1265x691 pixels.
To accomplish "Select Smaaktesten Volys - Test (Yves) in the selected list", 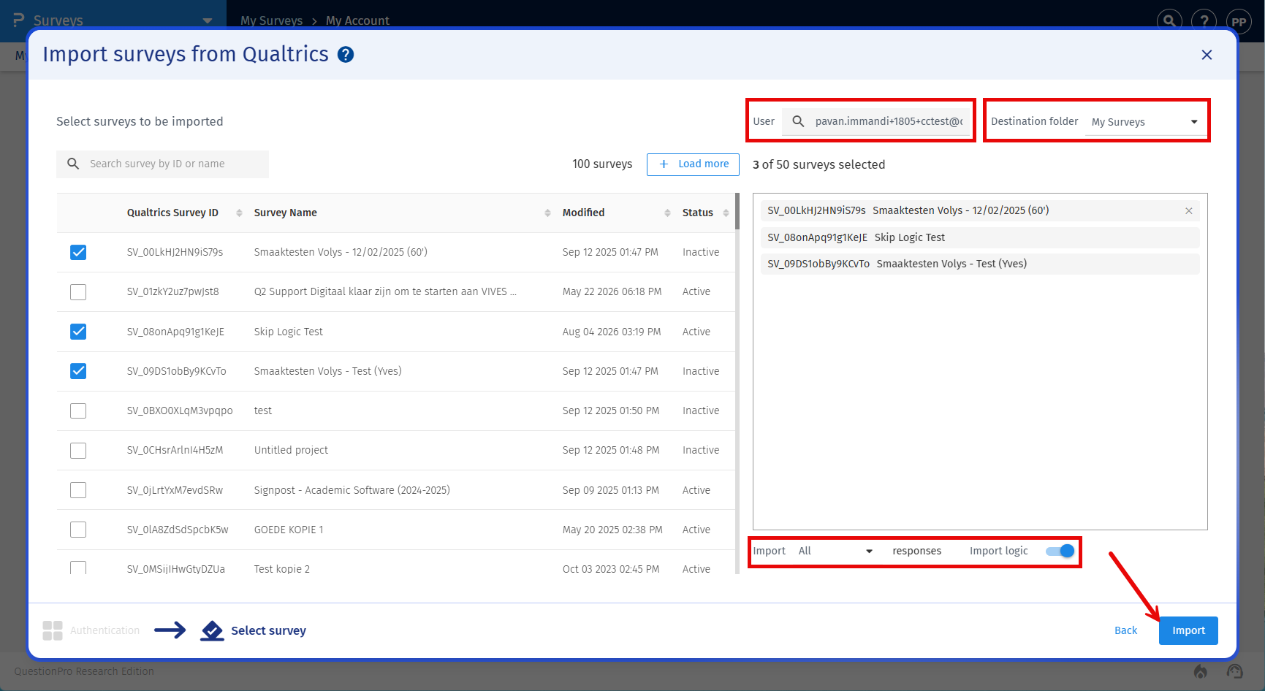I will [x=980, y=264].
